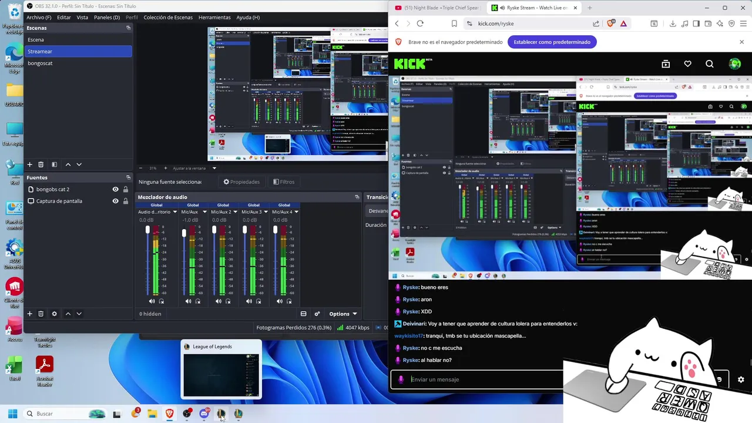The height and width of the screenshot is (423, 752).
Task: Click Establecer como predeterminado button
Action: (x=552, y=42)
